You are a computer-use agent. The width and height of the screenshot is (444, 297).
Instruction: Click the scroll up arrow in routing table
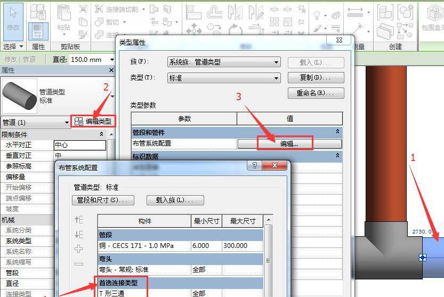tap(269, 220)
